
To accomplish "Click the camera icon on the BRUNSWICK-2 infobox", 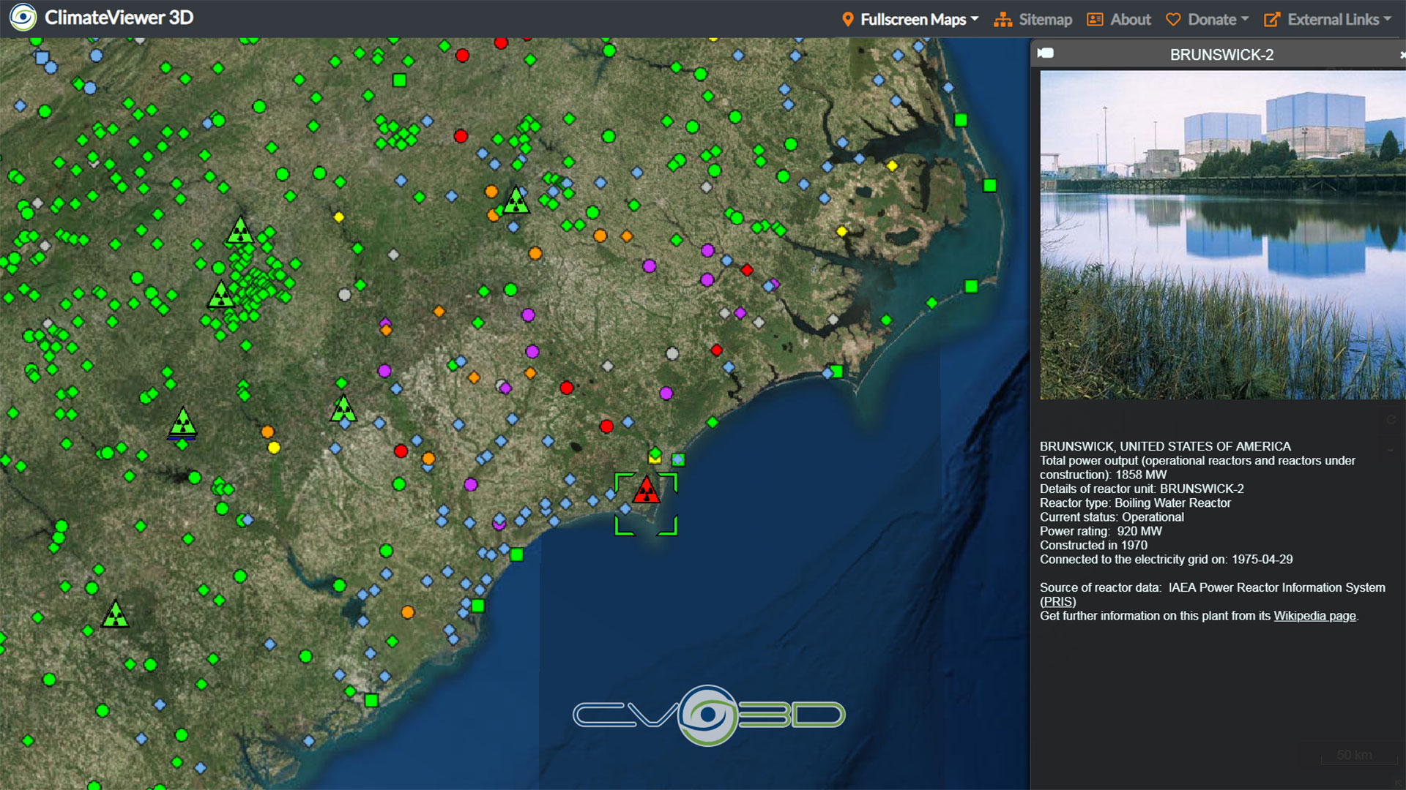I will (1045, 53).
